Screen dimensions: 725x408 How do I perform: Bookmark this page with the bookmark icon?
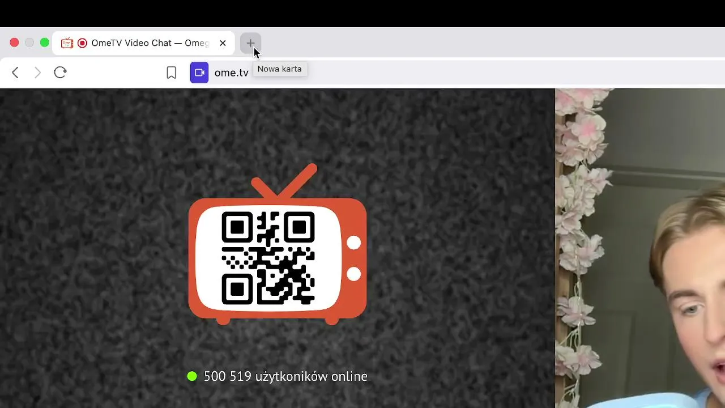point(171,73)
